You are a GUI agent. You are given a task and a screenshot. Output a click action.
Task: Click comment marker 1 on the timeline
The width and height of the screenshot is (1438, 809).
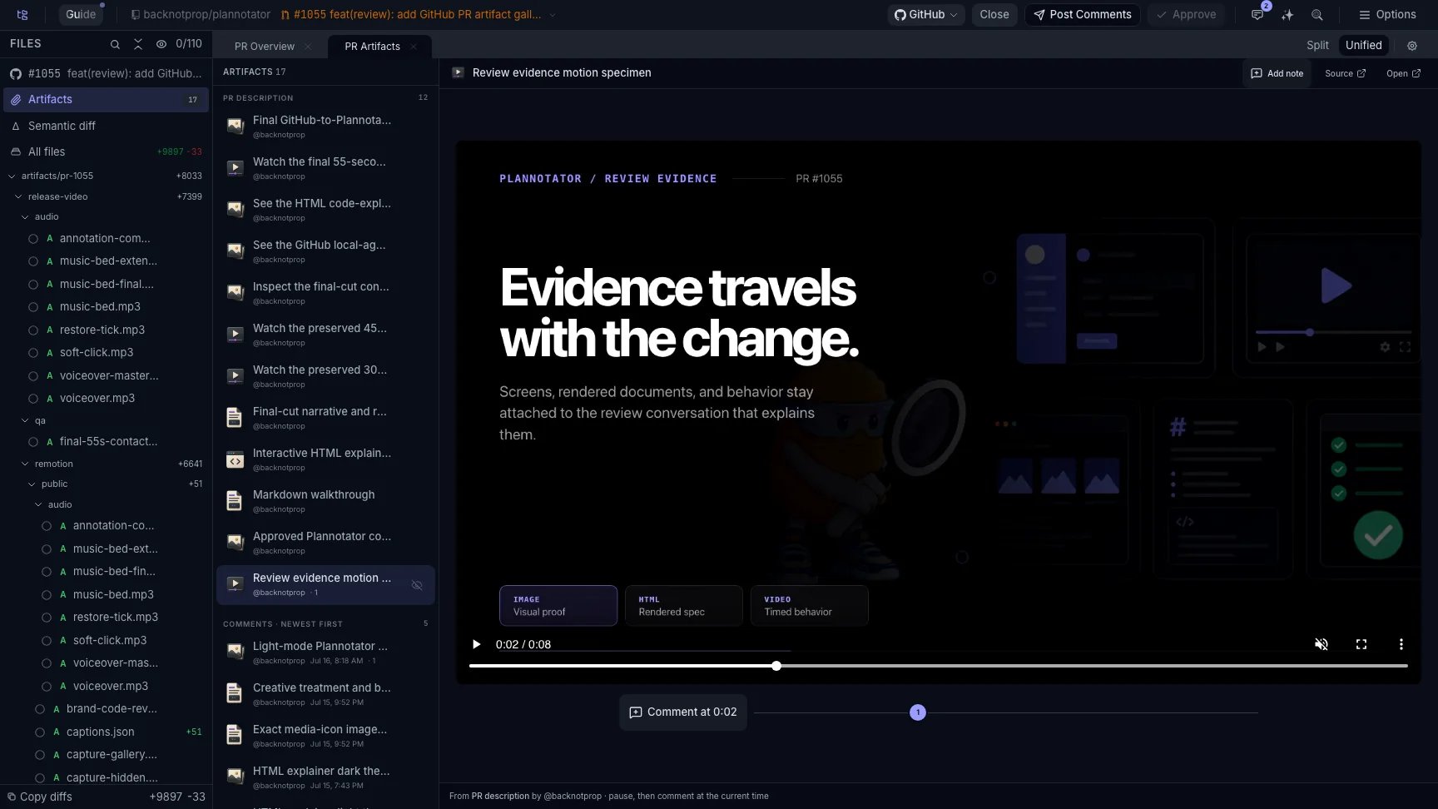[917, 712]
